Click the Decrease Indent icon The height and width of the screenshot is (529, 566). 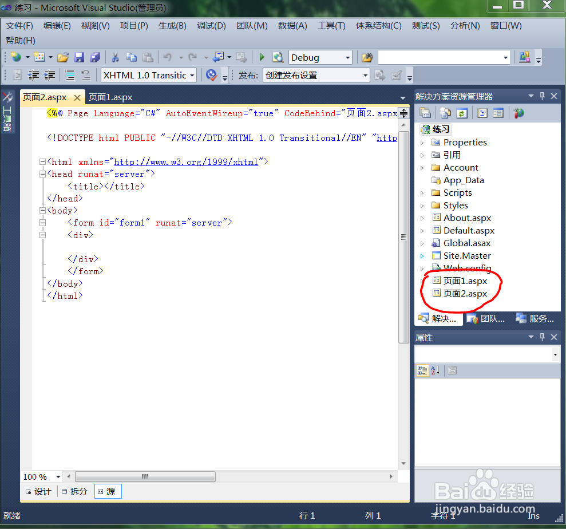click(34, 75)
